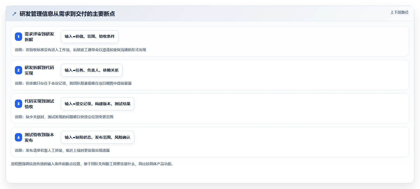
Task: Select the step heading 测试验收到版本发布
Action: [39, 137]
